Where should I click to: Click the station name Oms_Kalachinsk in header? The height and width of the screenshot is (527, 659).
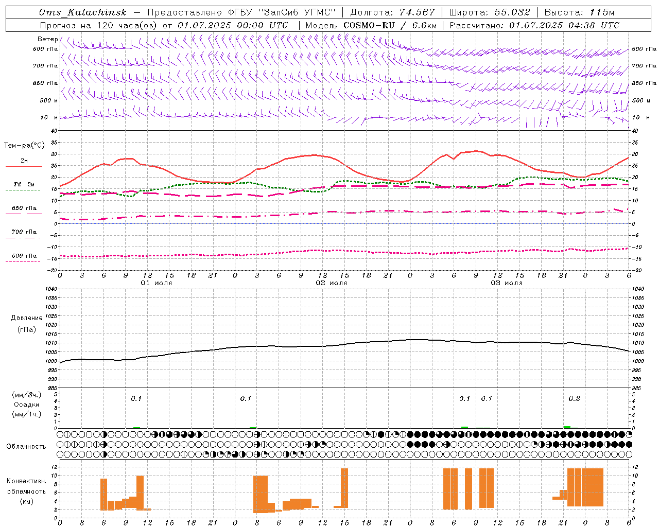pos(83,12)
